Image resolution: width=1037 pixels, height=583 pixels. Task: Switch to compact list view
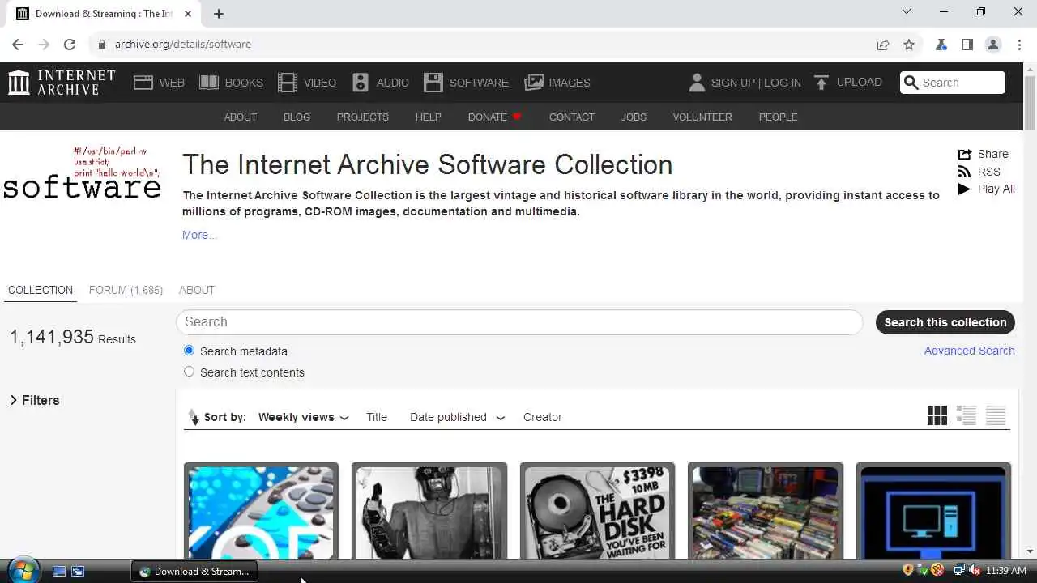coord(996,415)
